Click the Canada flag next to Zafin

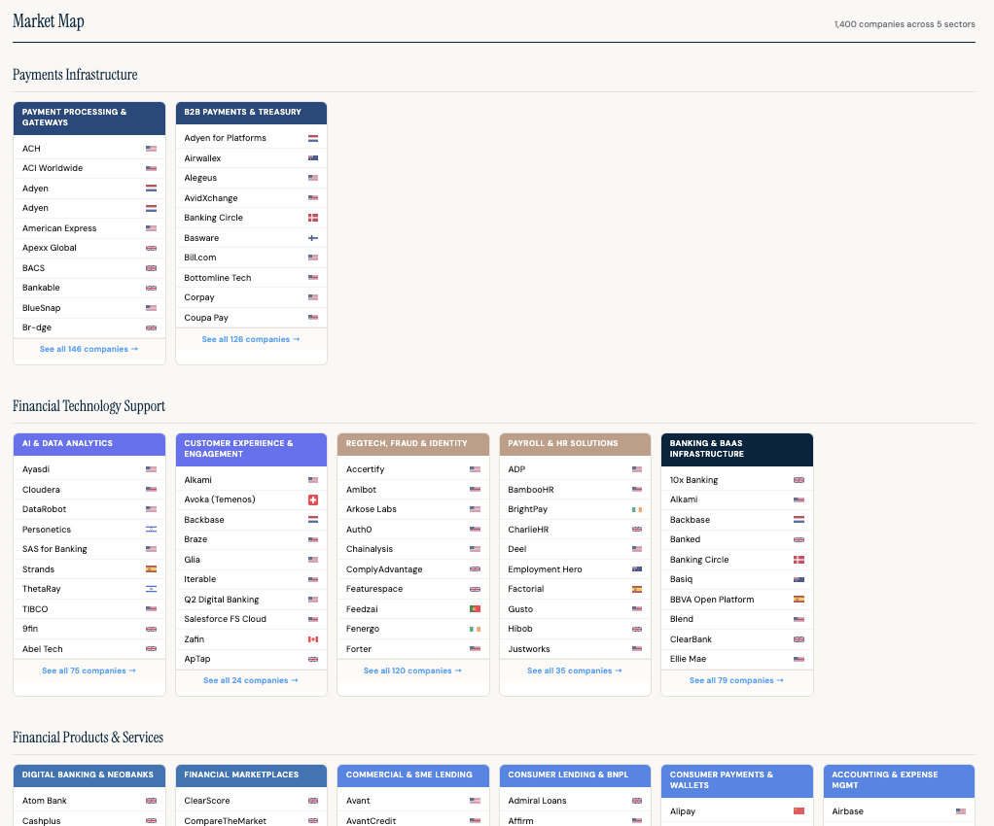[312, 638]
